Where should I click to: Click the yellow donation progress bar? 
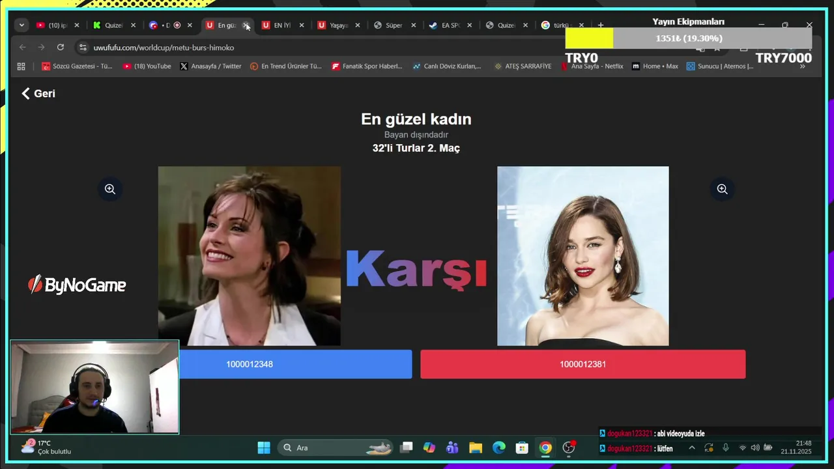(589, 38)
